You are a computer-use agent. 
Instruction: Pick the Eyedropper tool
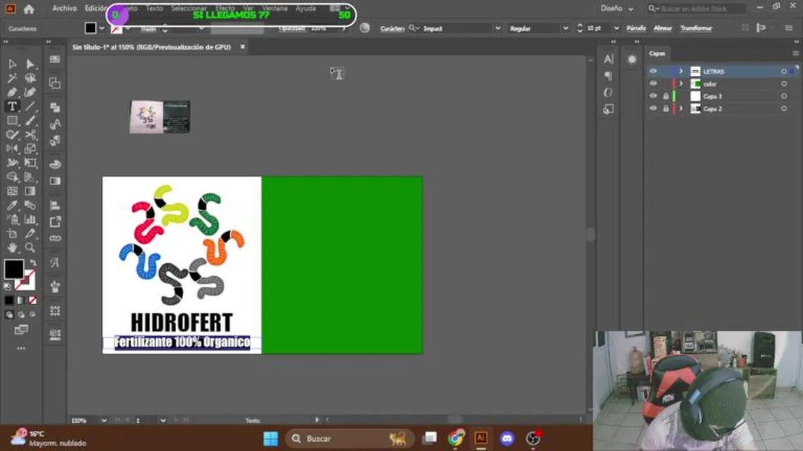(x=12, y=205)
